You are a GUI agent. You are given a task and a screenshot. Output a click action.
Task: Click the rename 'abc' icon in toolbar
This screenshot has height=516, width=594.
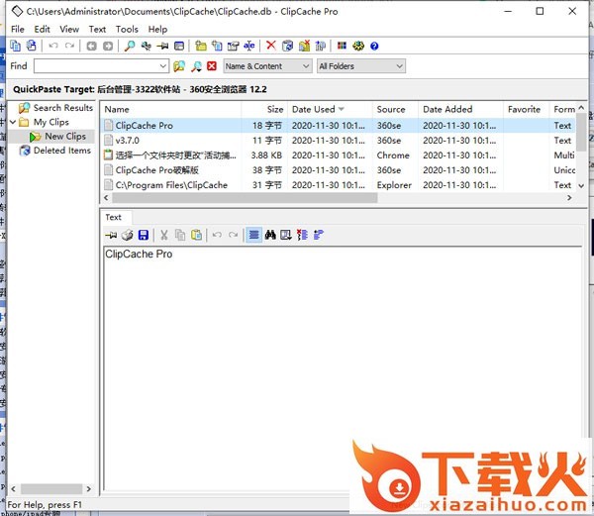coord(249,46)
